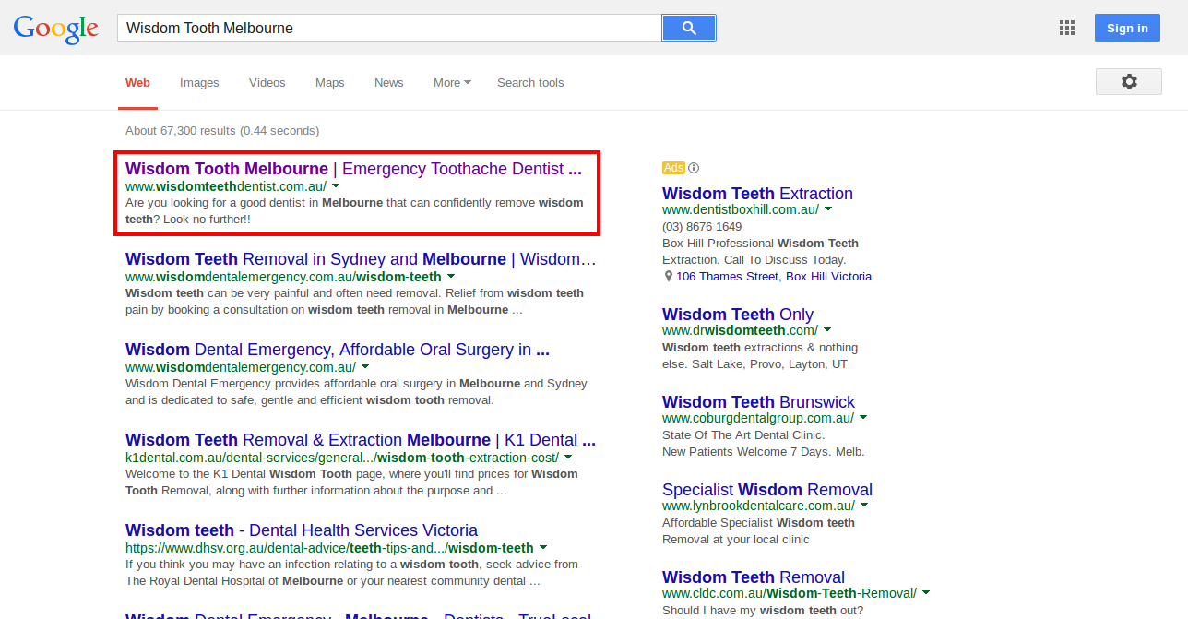
Task: Open Wisdom teeth - Dental Health Services Victoria
Action: [302, 530]
